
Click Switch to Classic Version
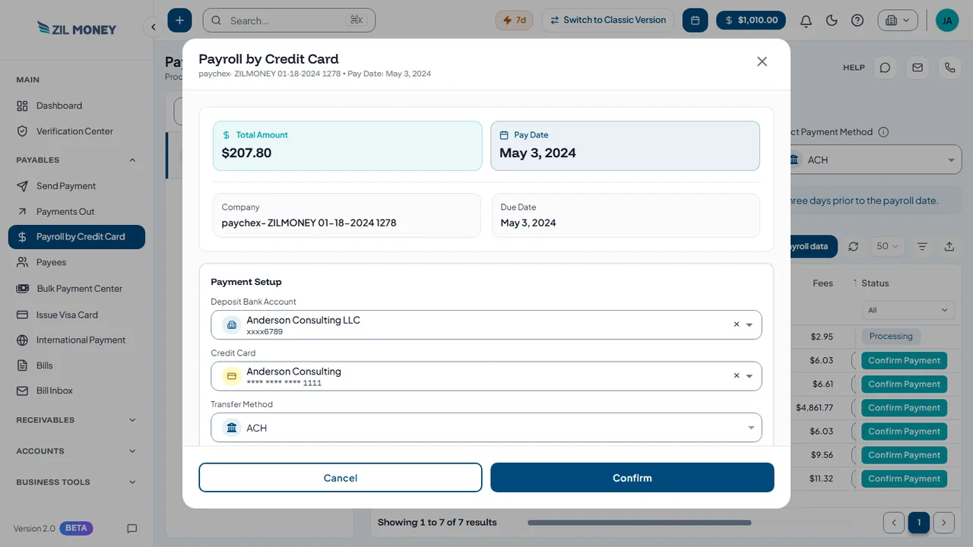coord(607,21)
